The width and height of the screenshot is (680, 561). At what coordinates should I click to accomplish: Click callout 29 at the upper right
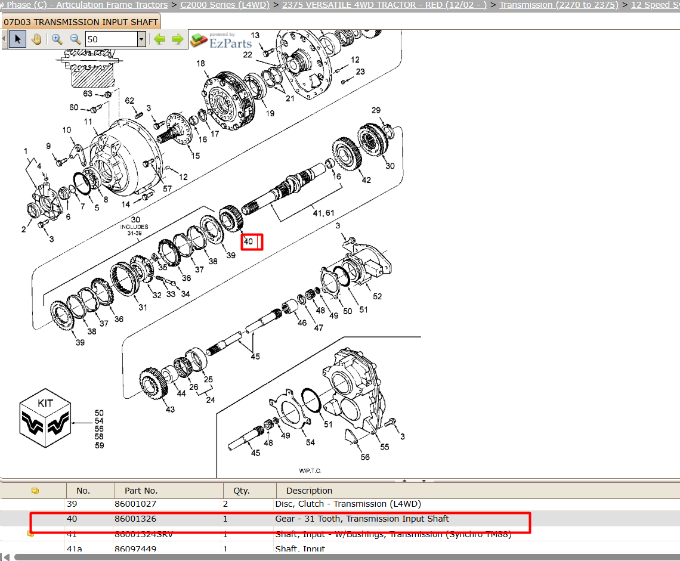coord(376,110)
